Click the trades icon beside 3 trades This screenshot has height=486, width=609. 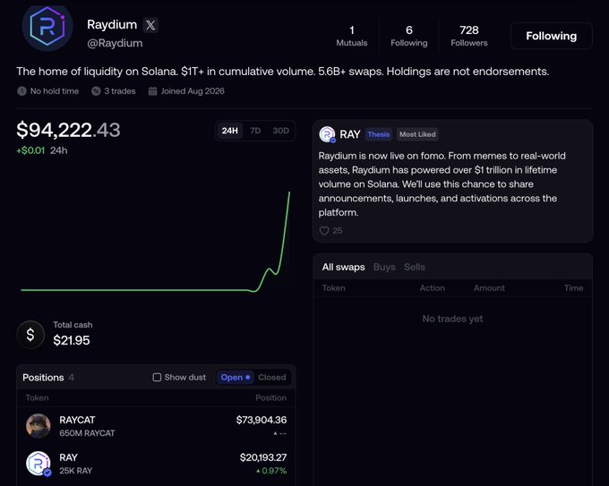(x=96, y=91)
